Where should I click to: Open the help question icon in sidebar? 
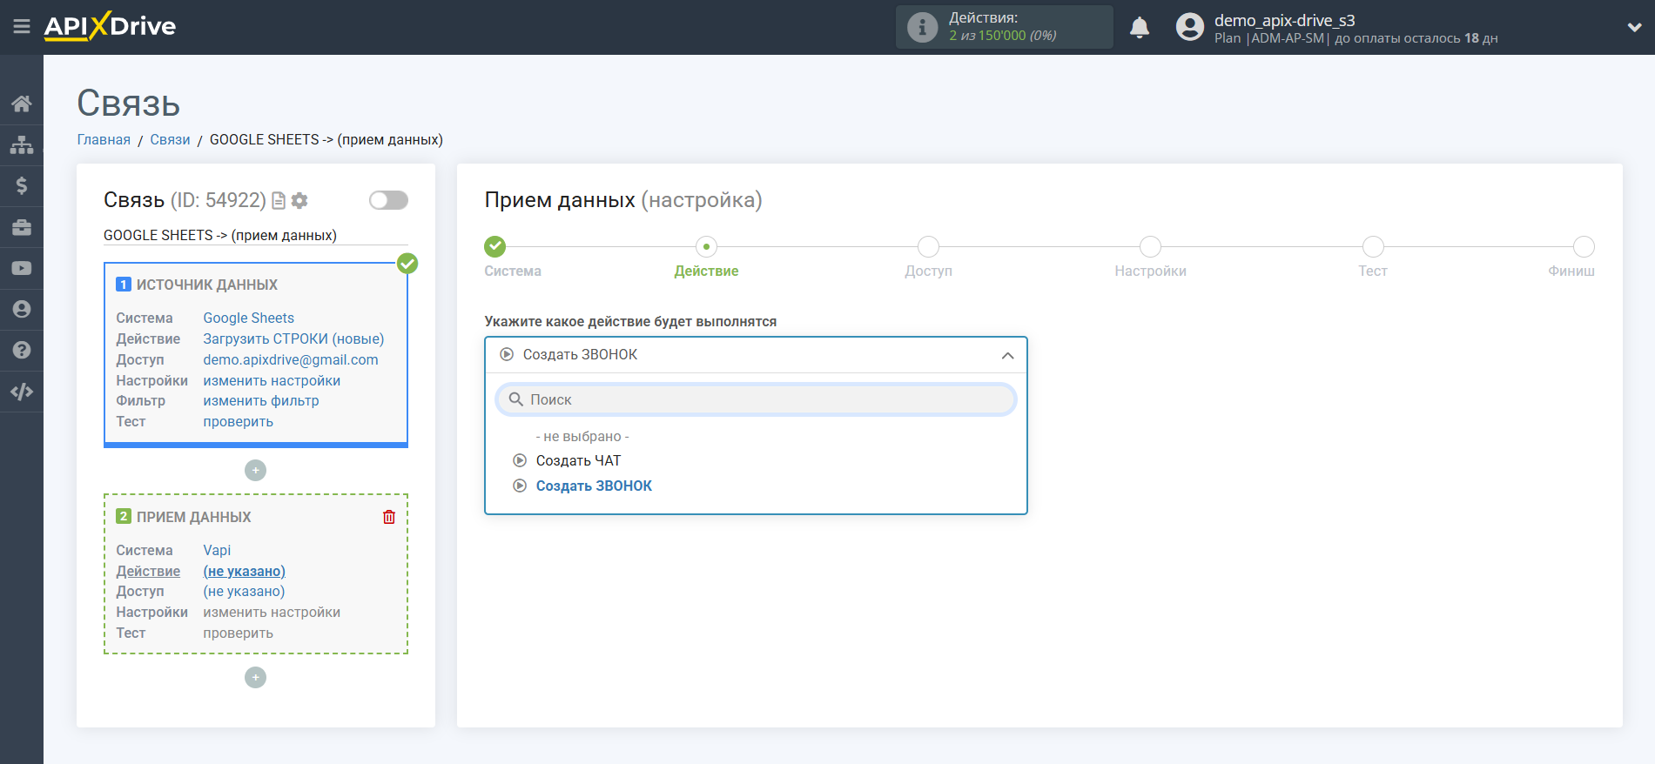22,350
